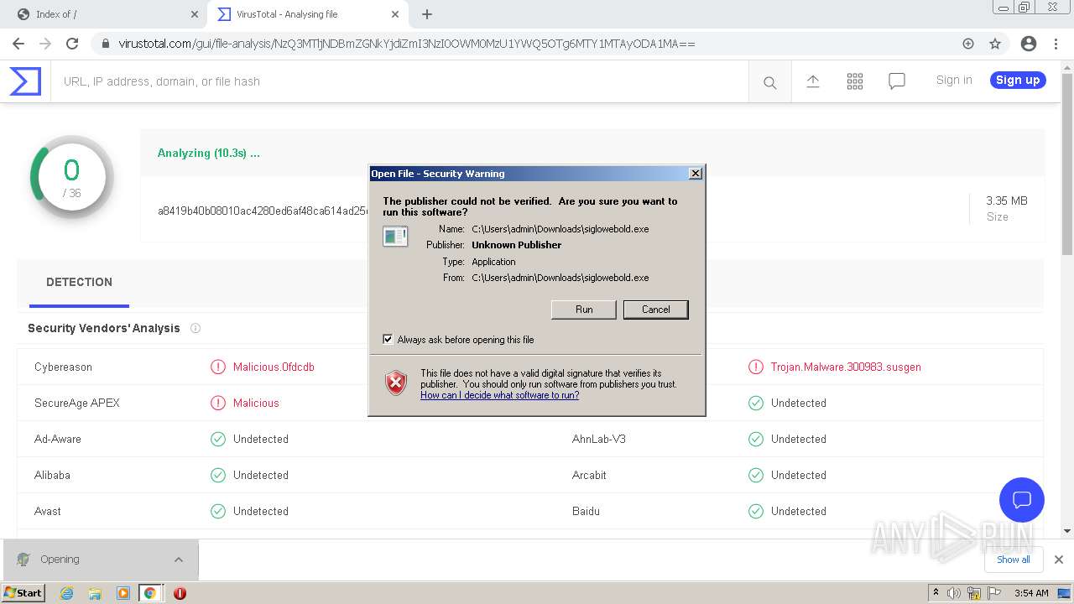The width and height of the screenshot is (1074, 604).
Task: Open the apps grid icon
Action: pyautogui.click(x=854, y=81)
